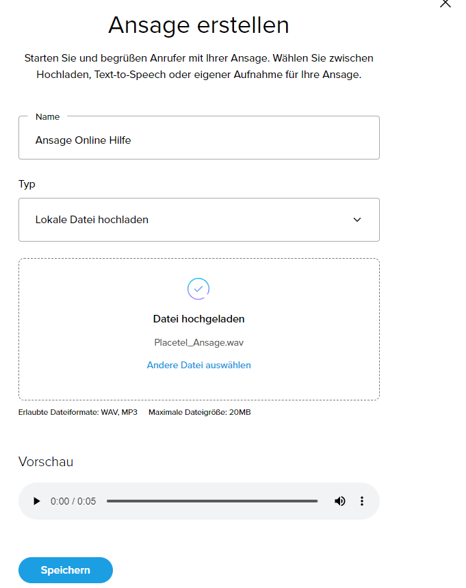This screenshot has width=466, height=588.
Task: Click the Name input field
Action: pyautogui.click(x=199, y=138)
